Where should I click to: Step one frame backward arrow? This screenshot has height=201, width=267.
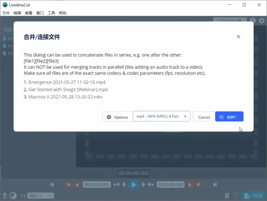click(x=124, y=185)
